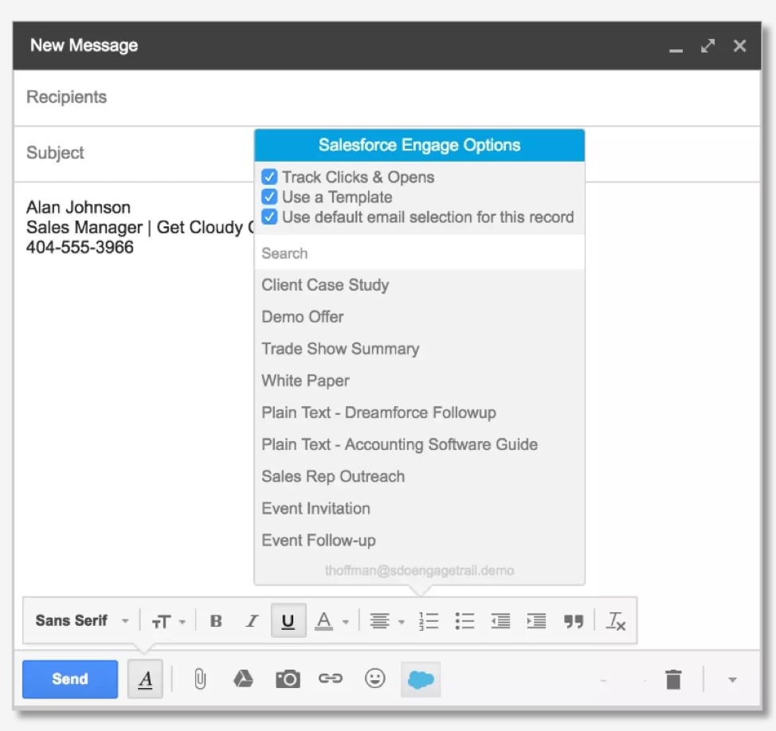776x731 pixels.
Task: Click the Salesforce cloud icon
Action: tap(421, 679)
